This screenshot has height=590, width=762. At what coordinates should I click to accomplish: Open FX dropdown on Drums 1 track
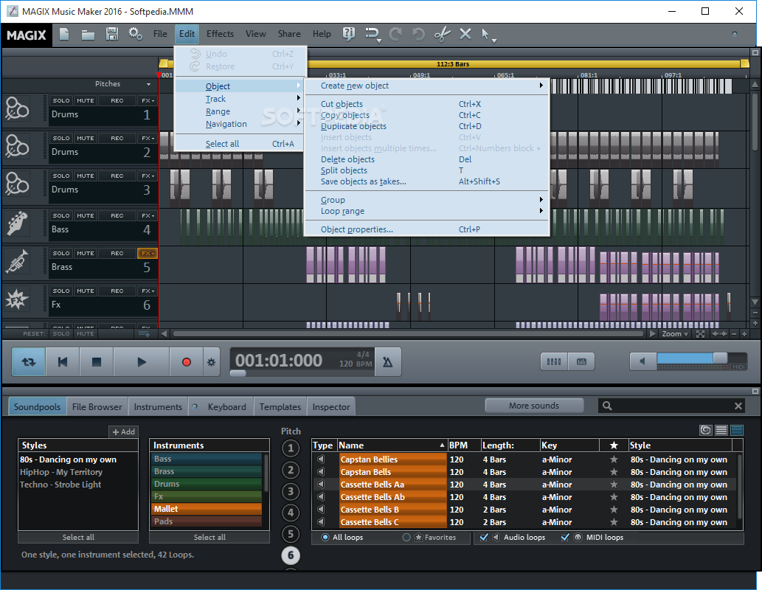point(148,100)
